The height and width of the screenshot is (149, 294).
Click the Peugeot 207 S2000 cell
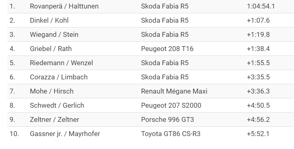pyautogui.click(x=171, y=105)
